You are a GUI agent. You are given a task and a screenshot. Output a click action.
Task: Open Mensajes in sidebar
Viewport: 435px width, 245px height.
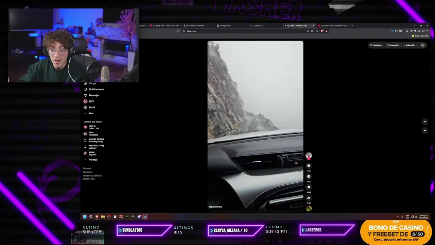click(91, 95)
